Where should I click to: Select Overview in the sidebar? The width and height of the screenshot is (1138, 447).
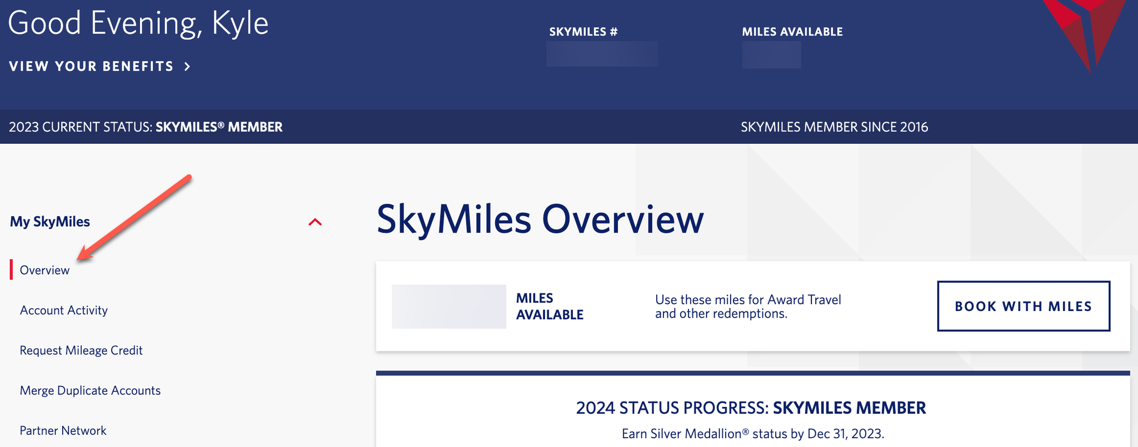pyautogui.click(x=44, y=270)
